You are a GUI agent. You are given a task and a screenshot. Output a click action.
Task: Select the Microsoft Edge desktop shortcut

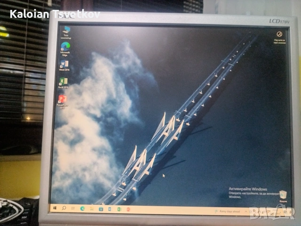65,49
